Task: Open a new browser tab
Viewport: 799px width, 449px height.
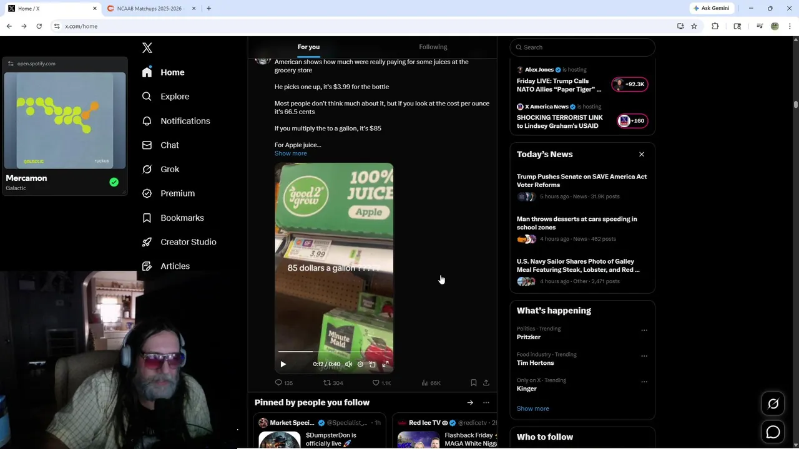Action: tap(208, 9)
